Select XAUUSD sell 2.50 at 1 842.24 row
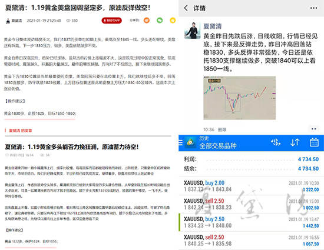Image resolution: width=324 pixels, height=250 pixels. point(252,204)
